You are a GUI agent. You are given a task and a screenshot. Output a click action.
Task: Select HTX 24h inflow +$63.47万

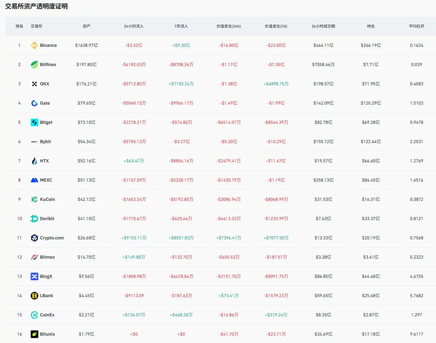tap(134, 161)
